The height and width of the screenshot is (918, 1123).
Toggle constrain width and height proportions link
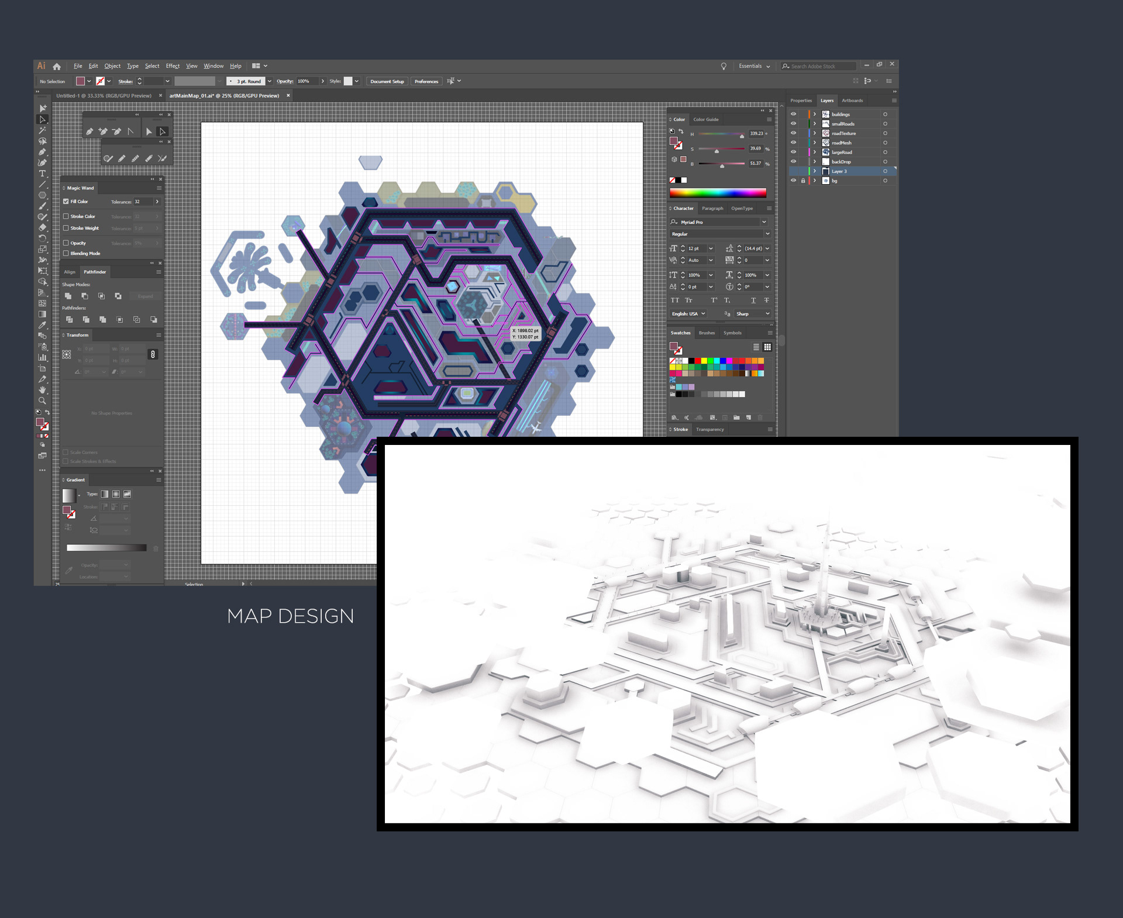pos(153,354)
